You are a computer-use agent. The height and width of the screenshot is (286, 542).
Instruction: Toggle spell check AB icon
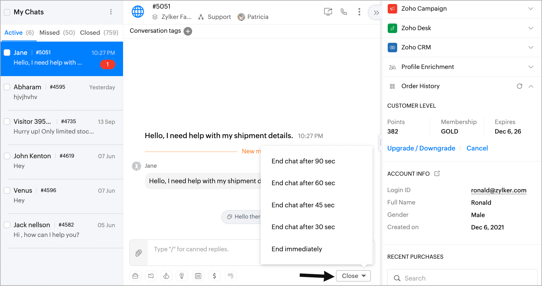(231, 276)
